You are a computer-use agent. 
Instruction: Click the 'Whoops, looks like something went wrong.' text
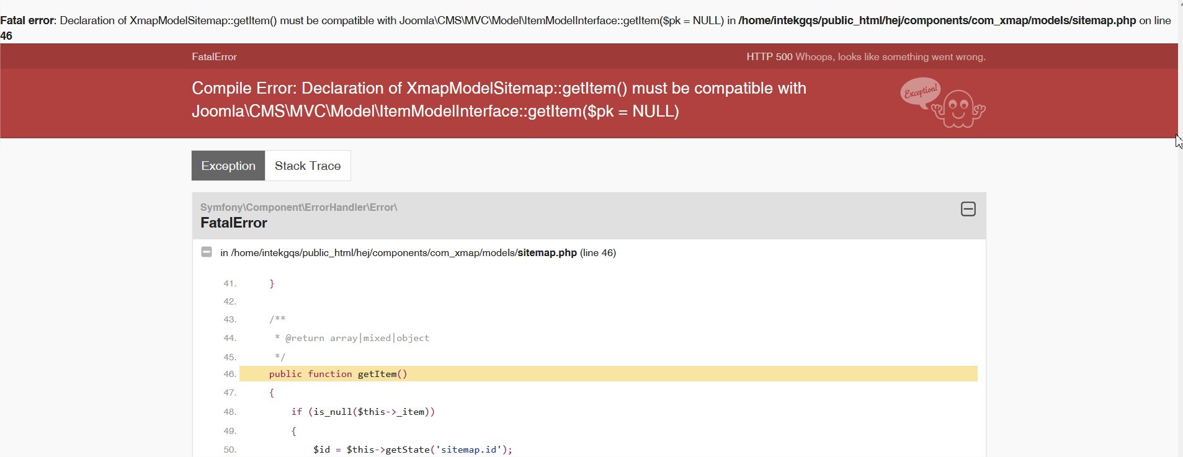890,56
